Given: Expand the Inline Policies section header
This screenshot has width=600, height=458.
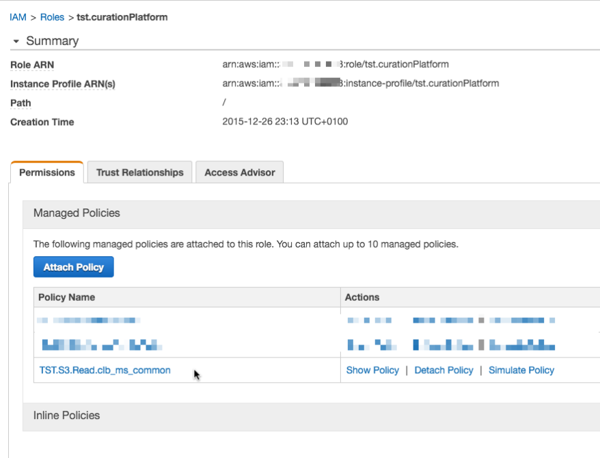Looking at the screenshot, I should coord(66,415).
